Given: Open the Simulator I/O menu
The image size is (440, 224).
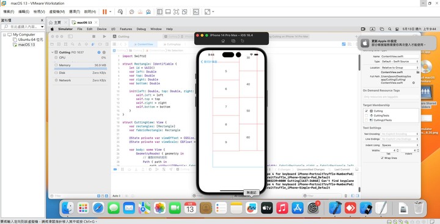Looking at the screenshot, I should (113, 29).
